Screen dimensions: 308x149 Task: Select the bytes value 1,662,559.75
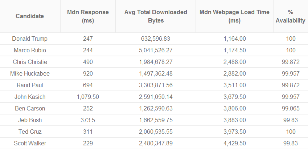pos(156,120)
